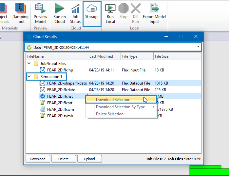Minimize the Cloud Results window
This screenshot has height=176, width=229.
[166, 36]
